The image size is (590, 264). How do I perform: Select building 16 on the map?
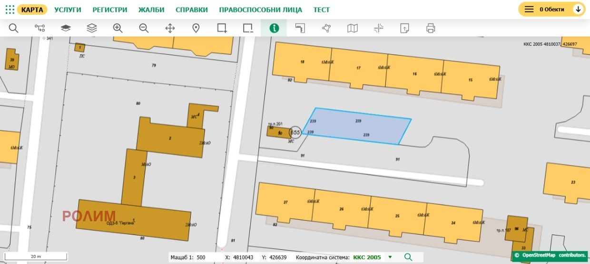click(x=414, y=74)
